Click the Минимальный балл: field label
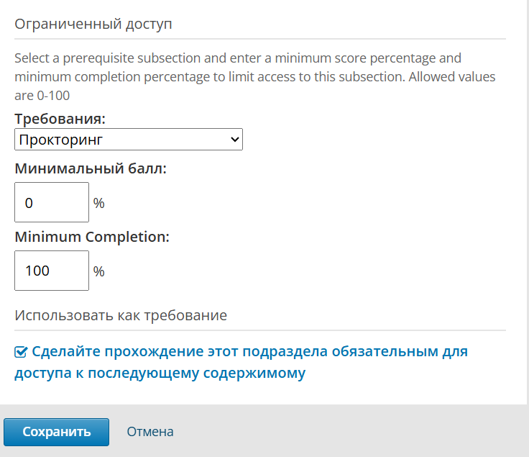The height and width of the screenshot is (457, 529). click(x=90, y=169)
